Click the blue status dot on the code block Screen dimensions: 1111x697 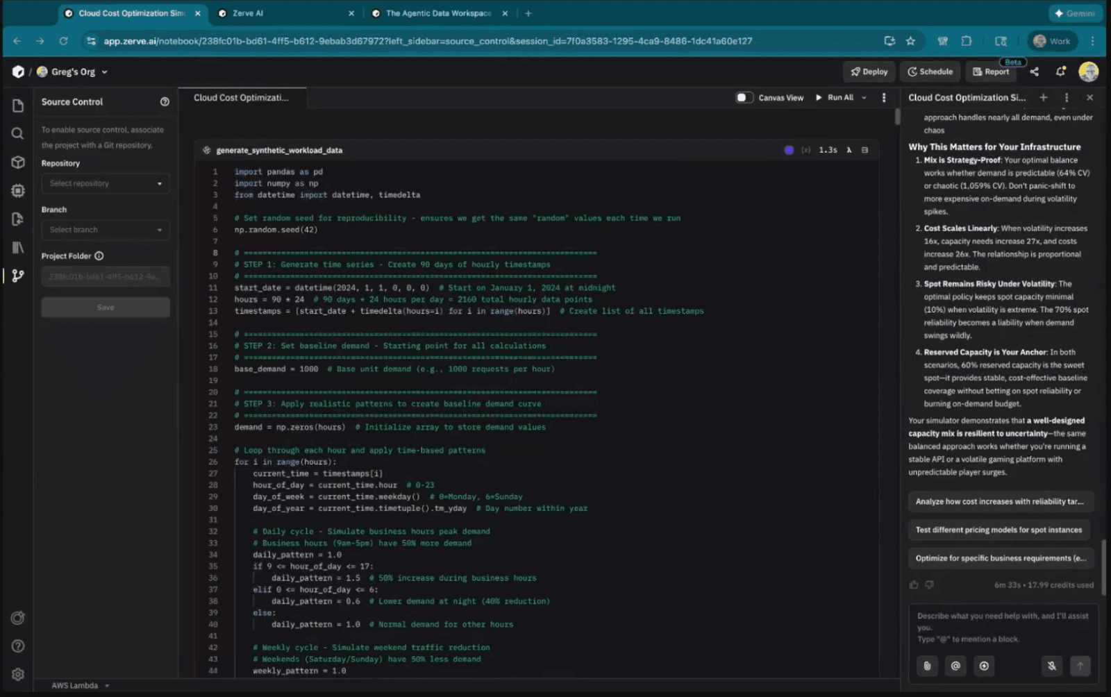click(x=788, y=149)
